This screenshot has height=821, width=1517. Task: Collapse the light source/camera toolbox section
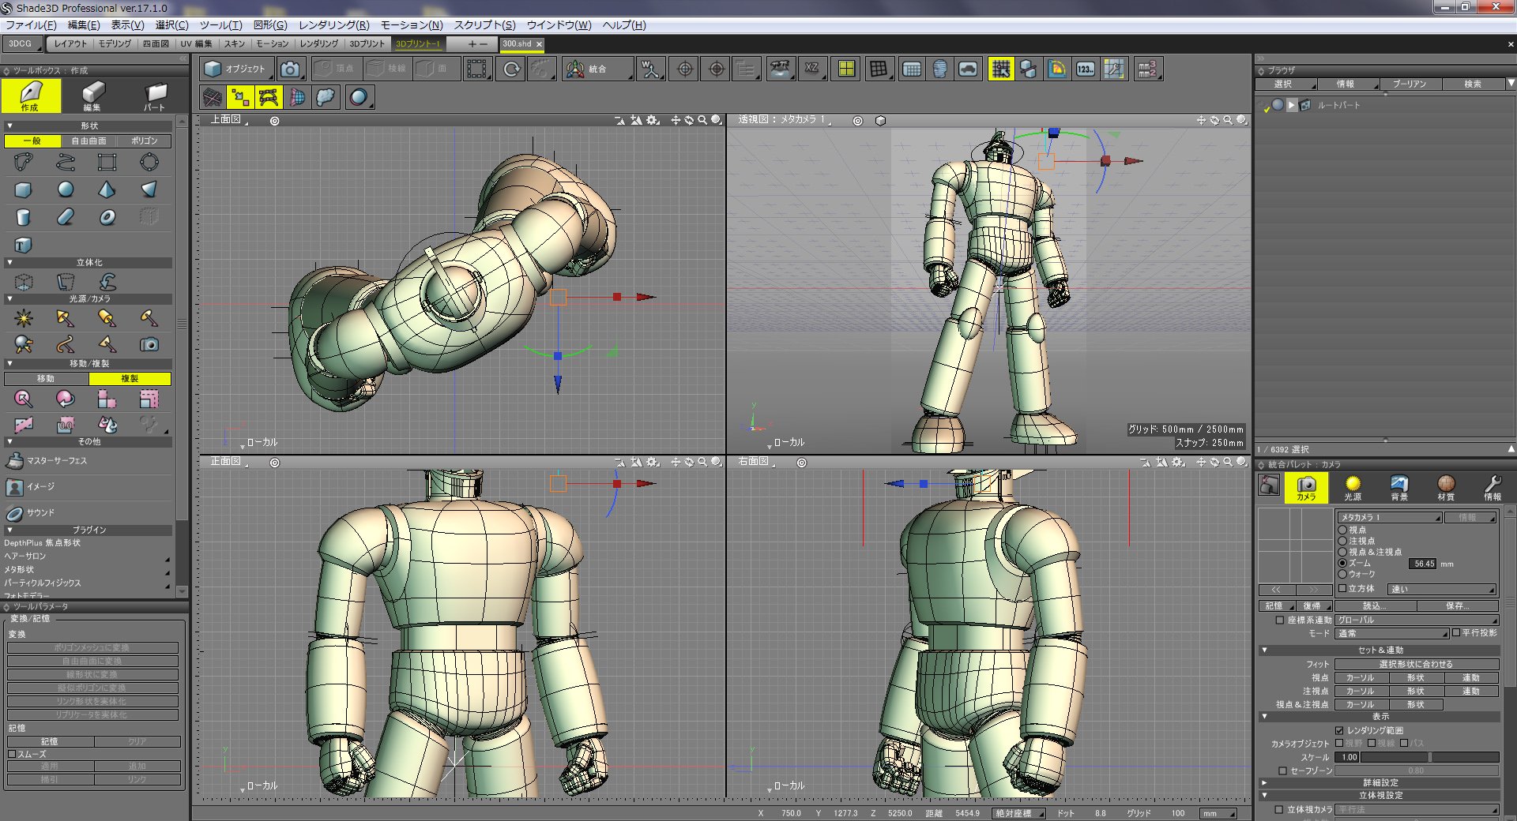[9, 299]
